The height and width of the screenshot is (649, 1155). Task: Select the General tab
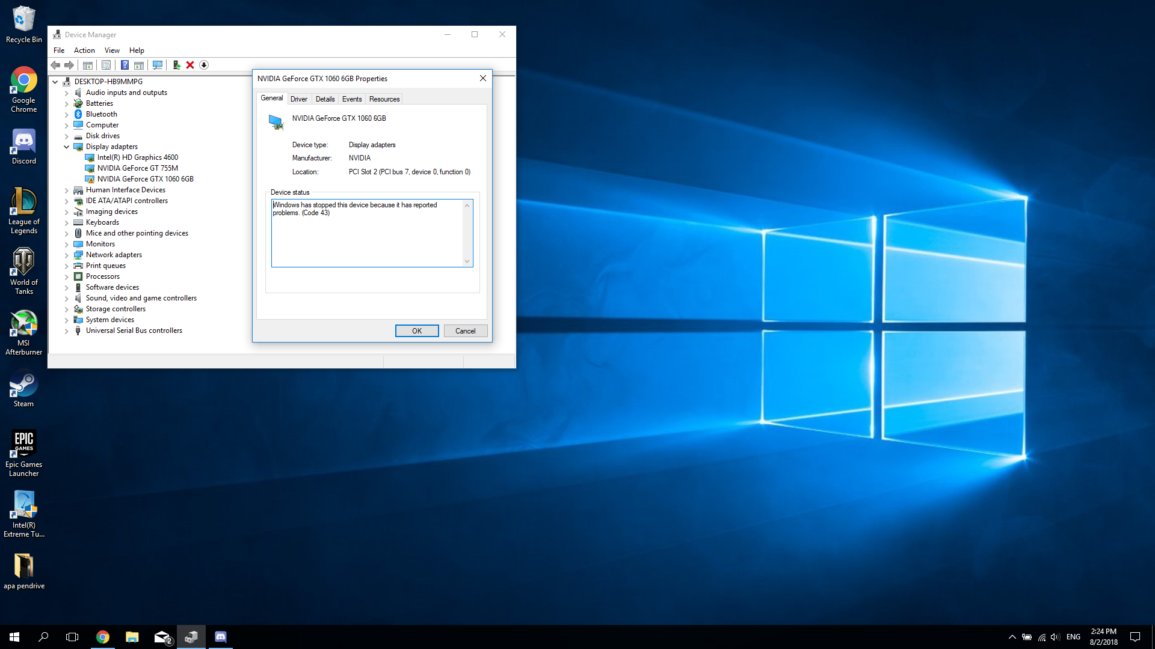click(x=272, y=98)
